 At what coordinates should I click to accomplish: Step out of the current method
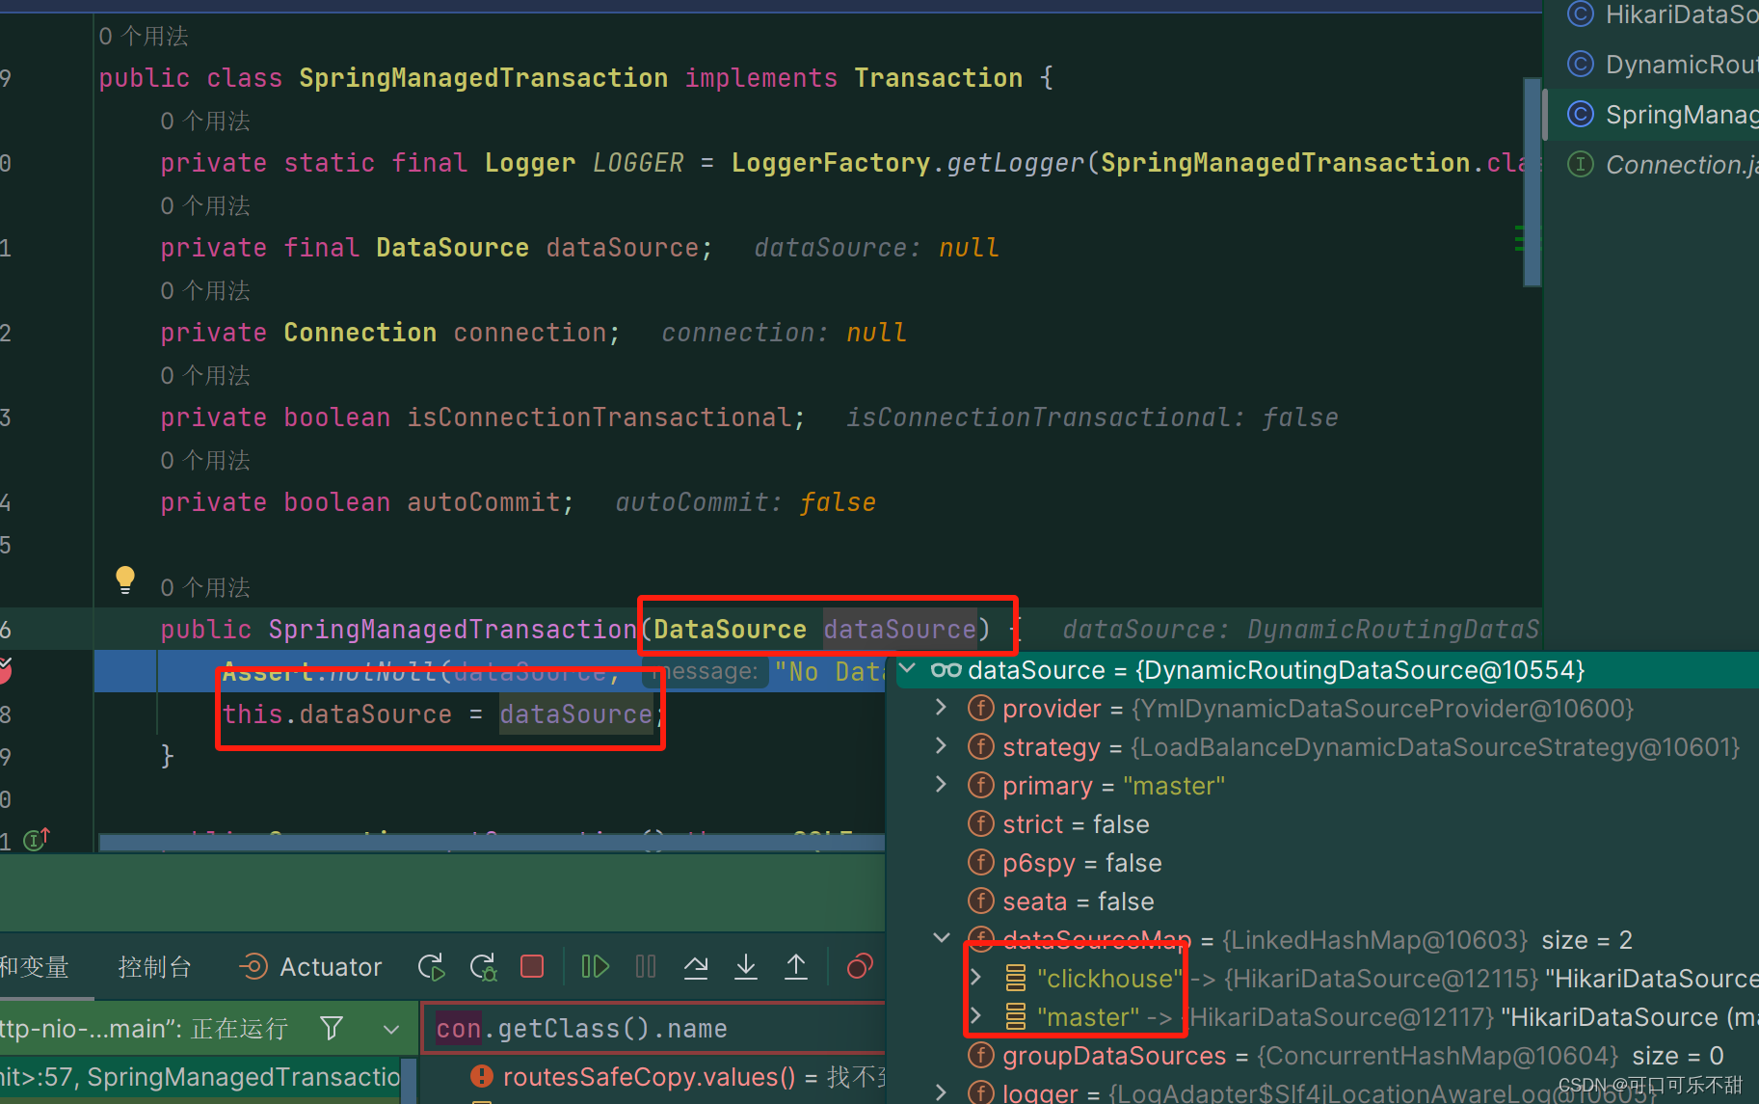(796, 966)
